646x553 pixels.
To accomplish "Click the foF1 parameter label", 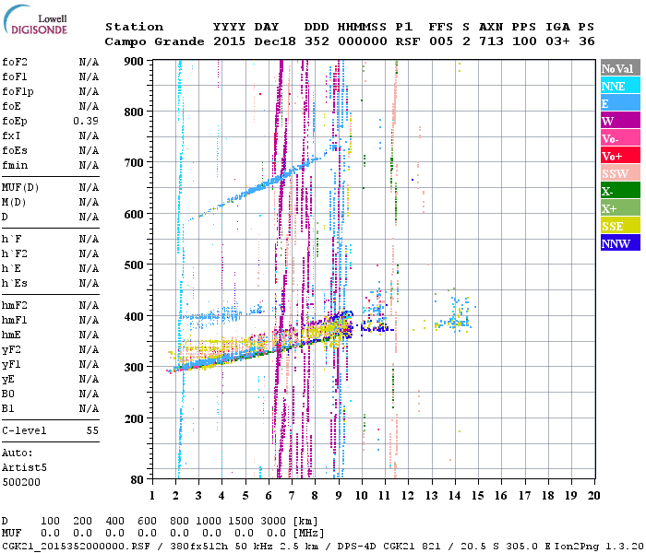I will pos(15,76).
